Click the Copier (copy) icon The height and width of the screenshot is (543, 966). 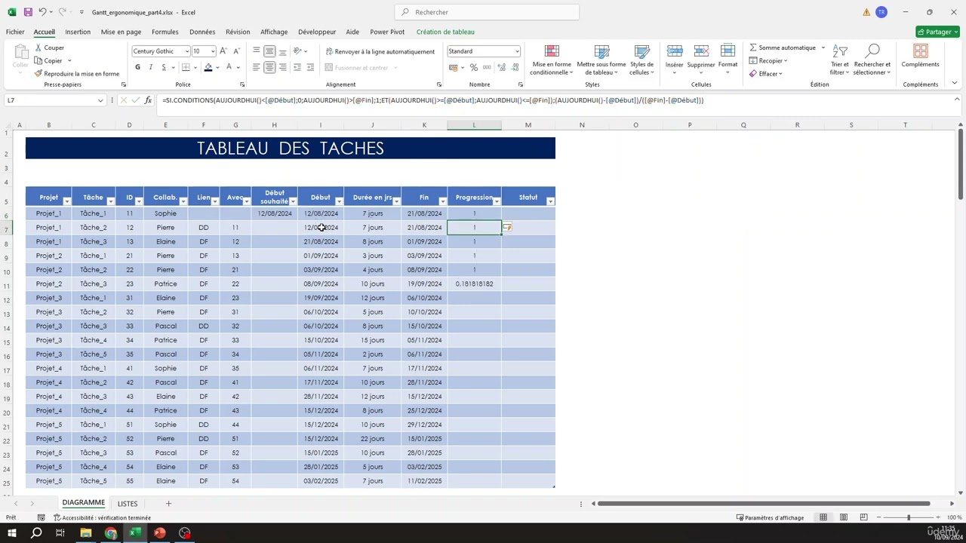pyautogui.click(x=38, y=60)
